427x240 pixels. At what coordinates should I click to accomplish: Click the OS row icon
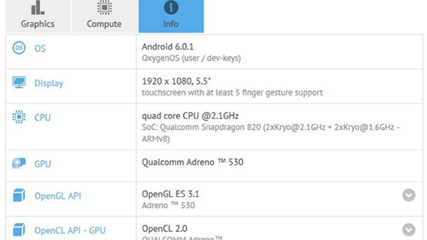point(19,48)
